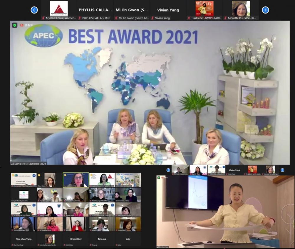The height and width of the screenshot is (249, 295).
Task: Select Mi Jin Gwon's video tile in the gallery grid
Action: (x=102, y=209)
